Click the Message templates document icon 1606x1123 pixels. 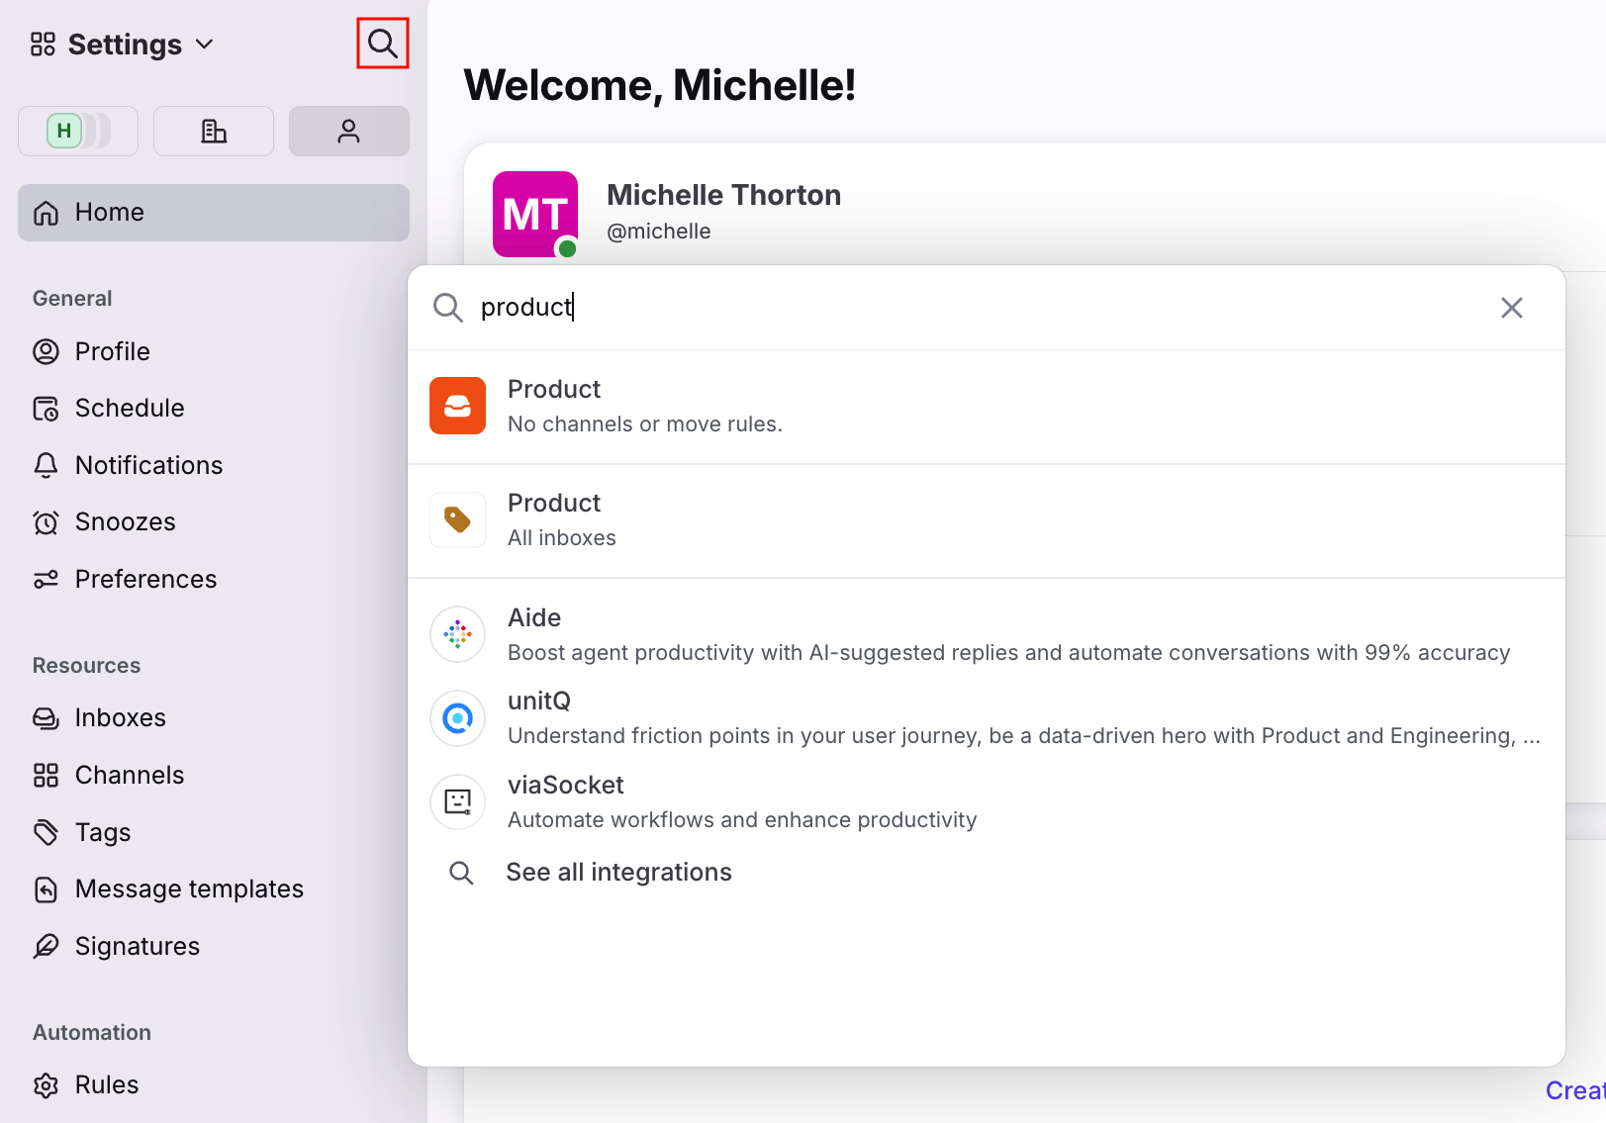click(46, 889)
